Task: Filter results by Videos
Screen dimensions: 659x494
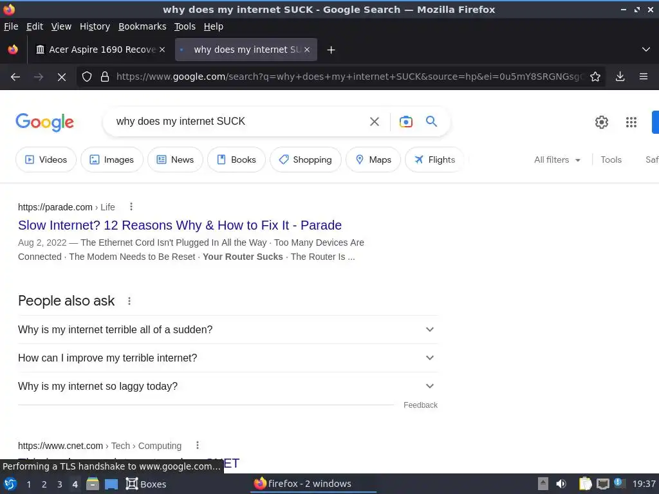Action: click(x=46, y=160)
